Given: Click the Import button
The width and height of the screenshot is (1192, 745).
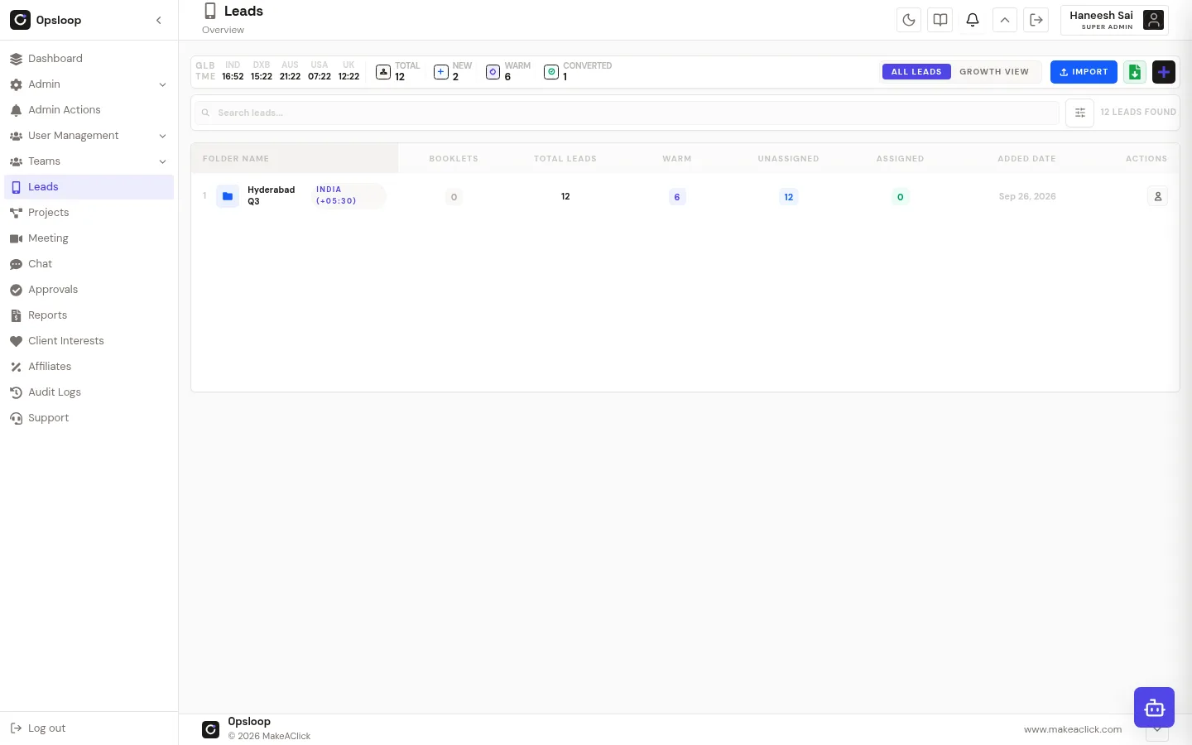Looking at the screenshot, I should point(1084,72).
